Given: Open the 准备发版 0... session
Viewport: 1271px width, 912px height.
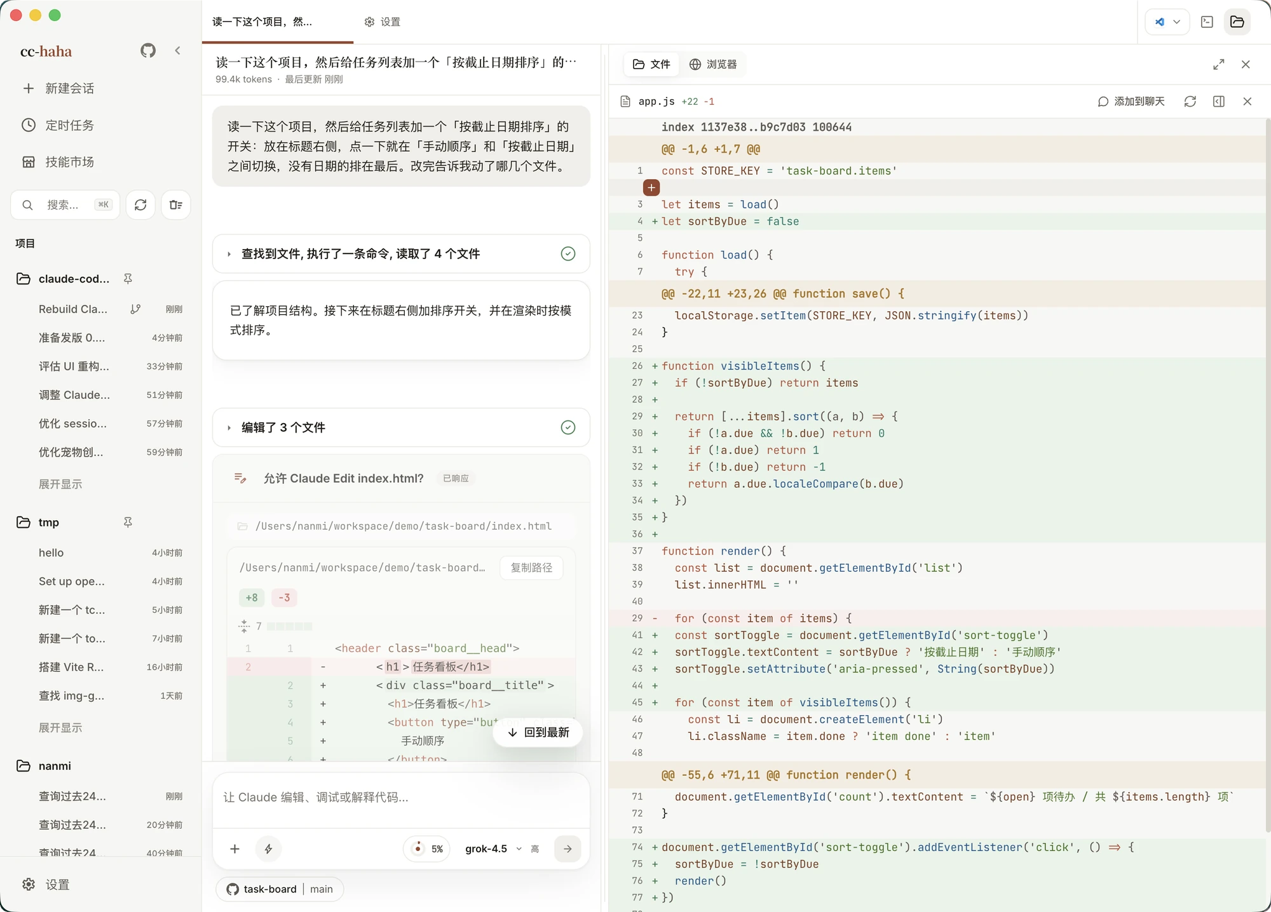Looking at the screenshot, I should point(110,338).
